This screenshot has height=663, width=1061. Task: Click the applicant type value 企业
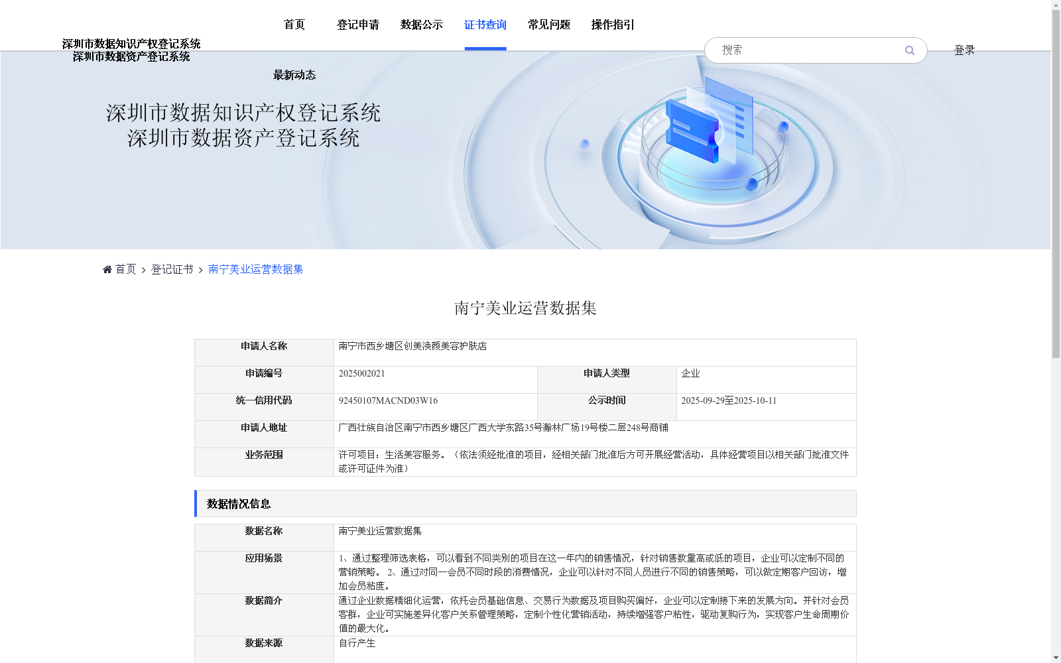(x=690, y=373)
